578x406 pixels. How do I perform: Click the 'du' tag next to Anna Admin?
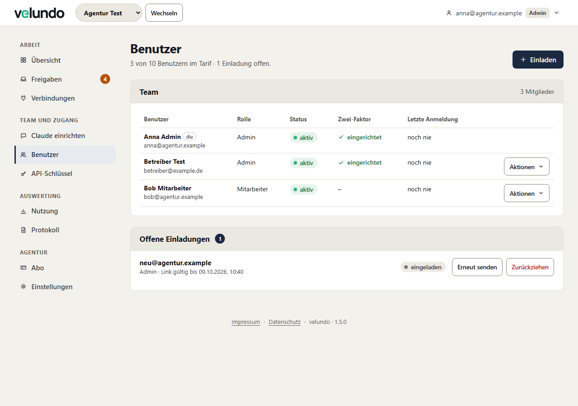tap(190, 136)
